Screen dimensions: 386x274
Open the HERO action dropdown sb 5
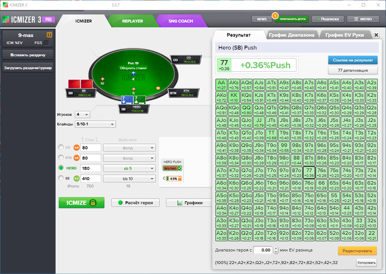(x=129, y=168)
